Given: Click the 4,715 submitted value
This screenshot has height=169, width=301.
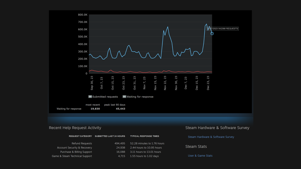Looking at the screenshot, I should (x=121, y=156).
